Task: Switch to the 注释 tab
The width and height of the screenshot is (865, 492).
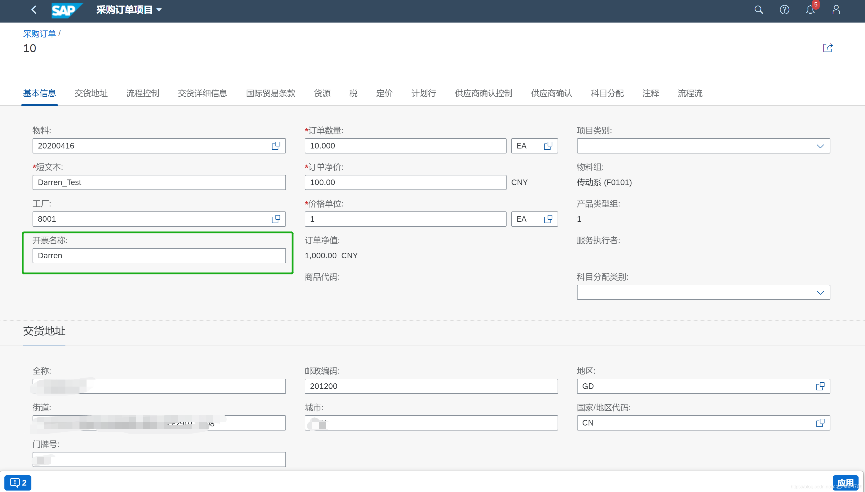Action: pos(651,93)
